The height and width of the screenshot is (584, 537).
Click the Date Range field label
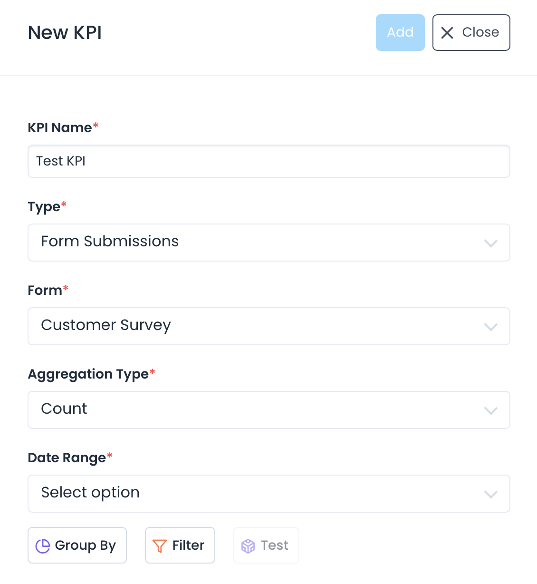[67, 457]
